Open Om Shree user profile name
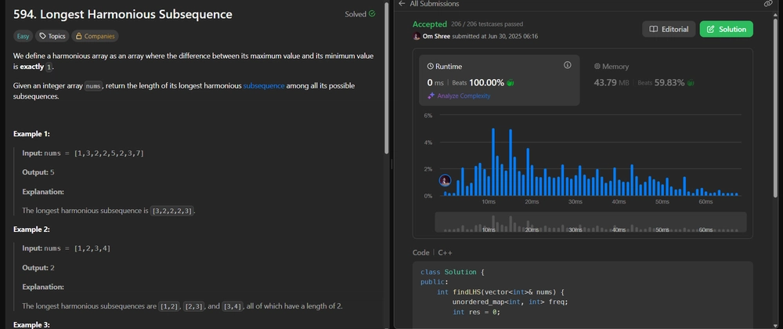Screen dimensions: 783x329 (x=436, y=37)
